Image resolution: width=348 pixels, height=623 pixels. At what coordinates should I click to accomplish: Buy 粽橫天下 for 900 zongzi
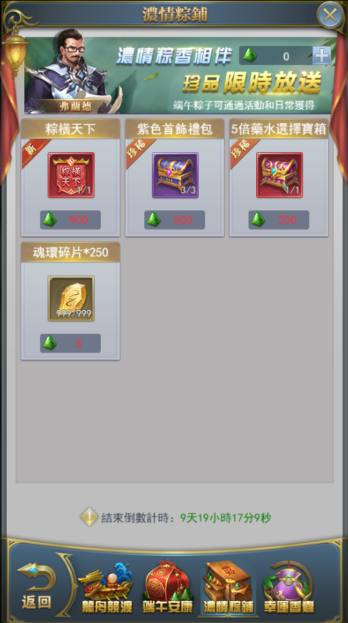click(x=70, y=220)
